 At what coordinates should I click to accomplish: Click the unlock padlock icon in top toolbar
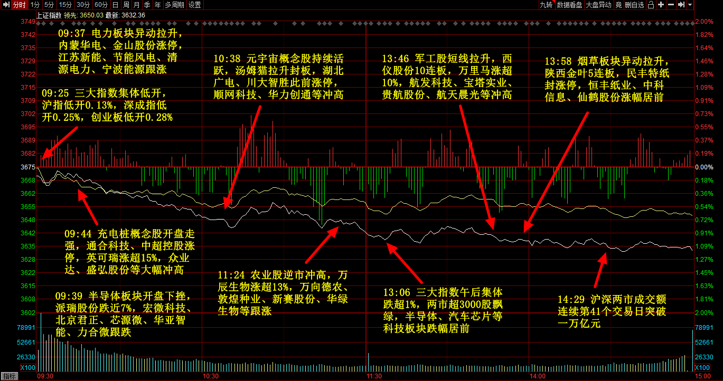[651, 5]
